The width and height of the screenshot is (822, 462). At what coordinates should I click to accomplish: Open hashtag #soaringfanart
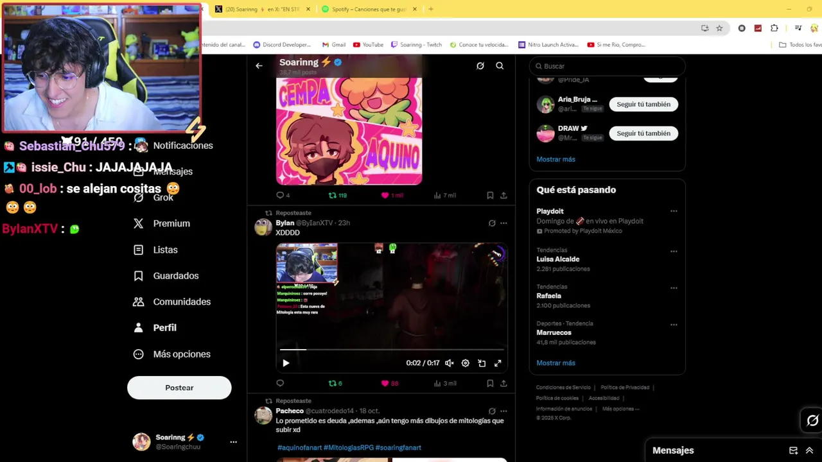[398, 447]
